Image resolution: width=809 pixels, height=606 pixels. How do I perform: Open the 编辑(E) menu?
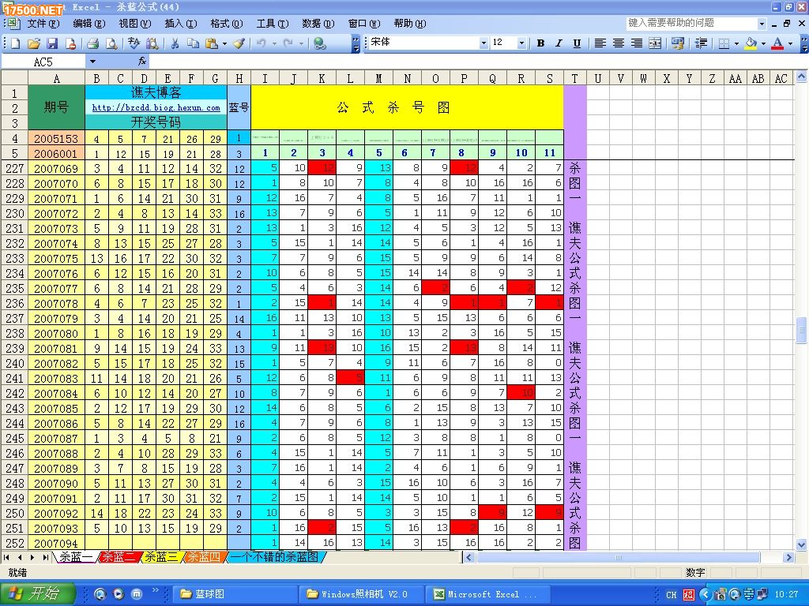[89, 24]
